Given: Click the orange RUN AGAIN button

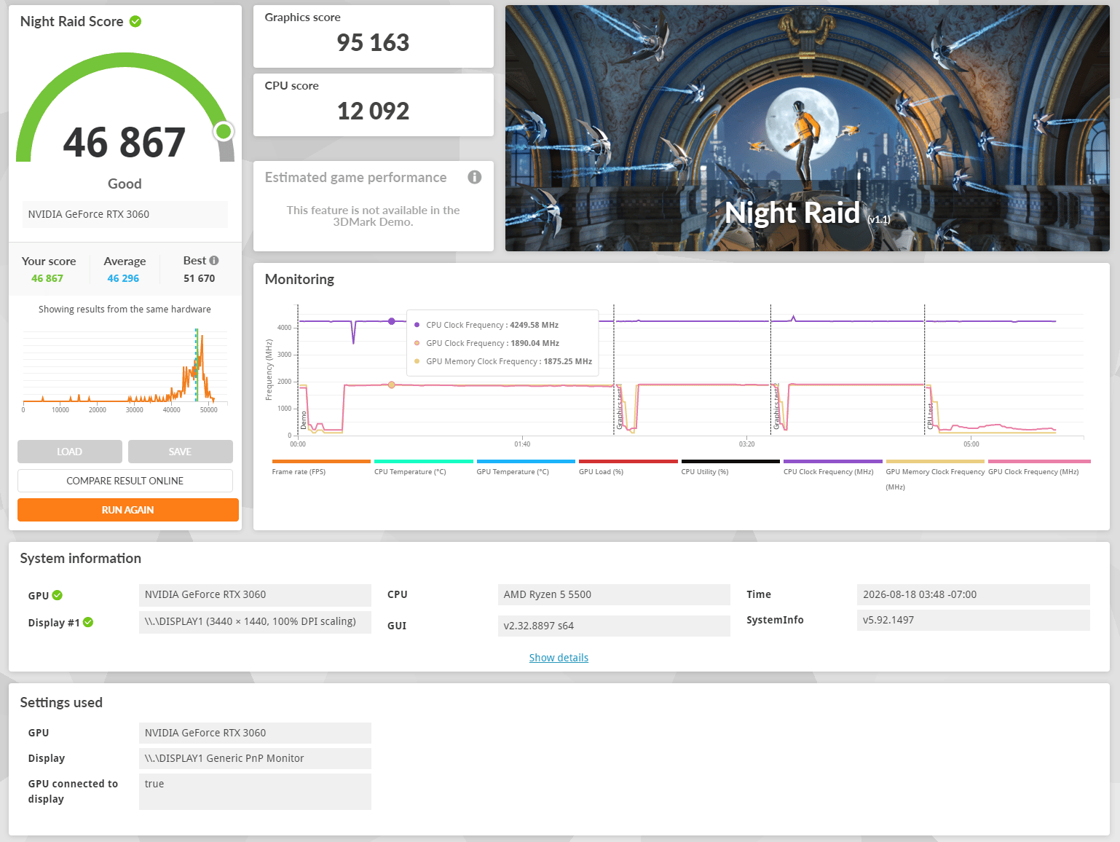Looking at the screenshot, I should pos(128,510).
